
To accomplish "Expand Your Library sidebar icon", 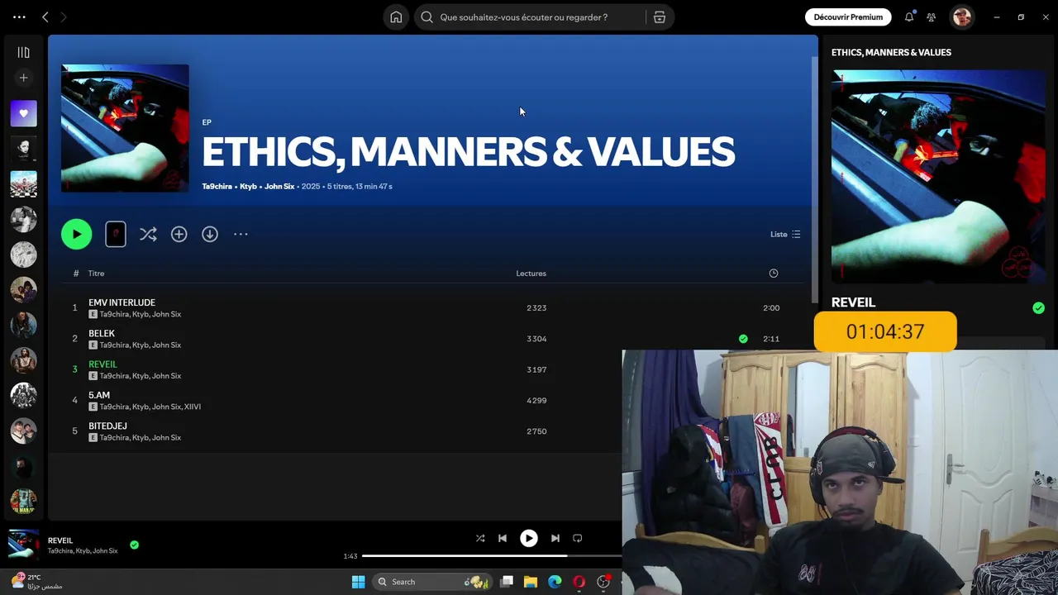I will [23, 52].
